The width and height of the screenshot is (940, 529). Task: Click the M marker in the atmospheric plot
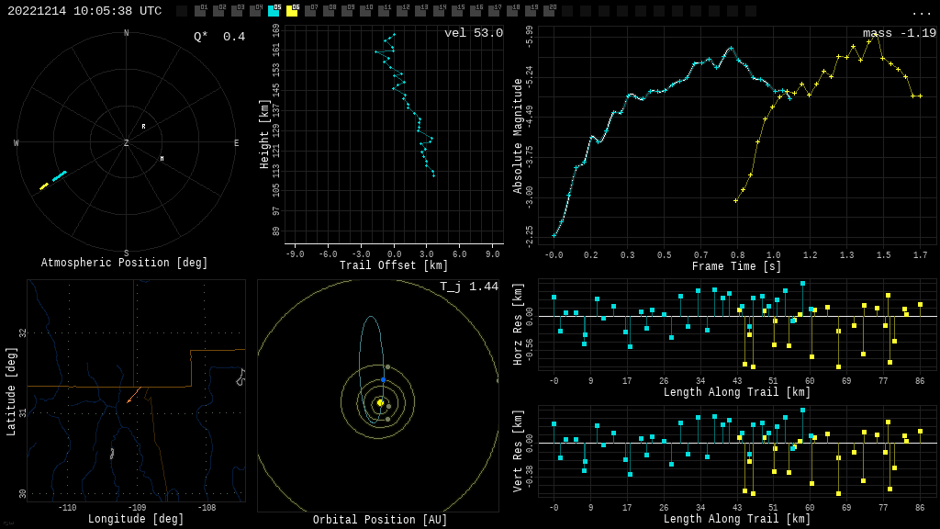pos(162,159)
